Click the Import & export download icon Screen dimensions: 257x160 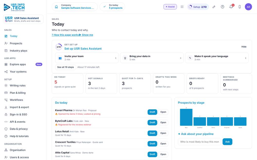6,107
